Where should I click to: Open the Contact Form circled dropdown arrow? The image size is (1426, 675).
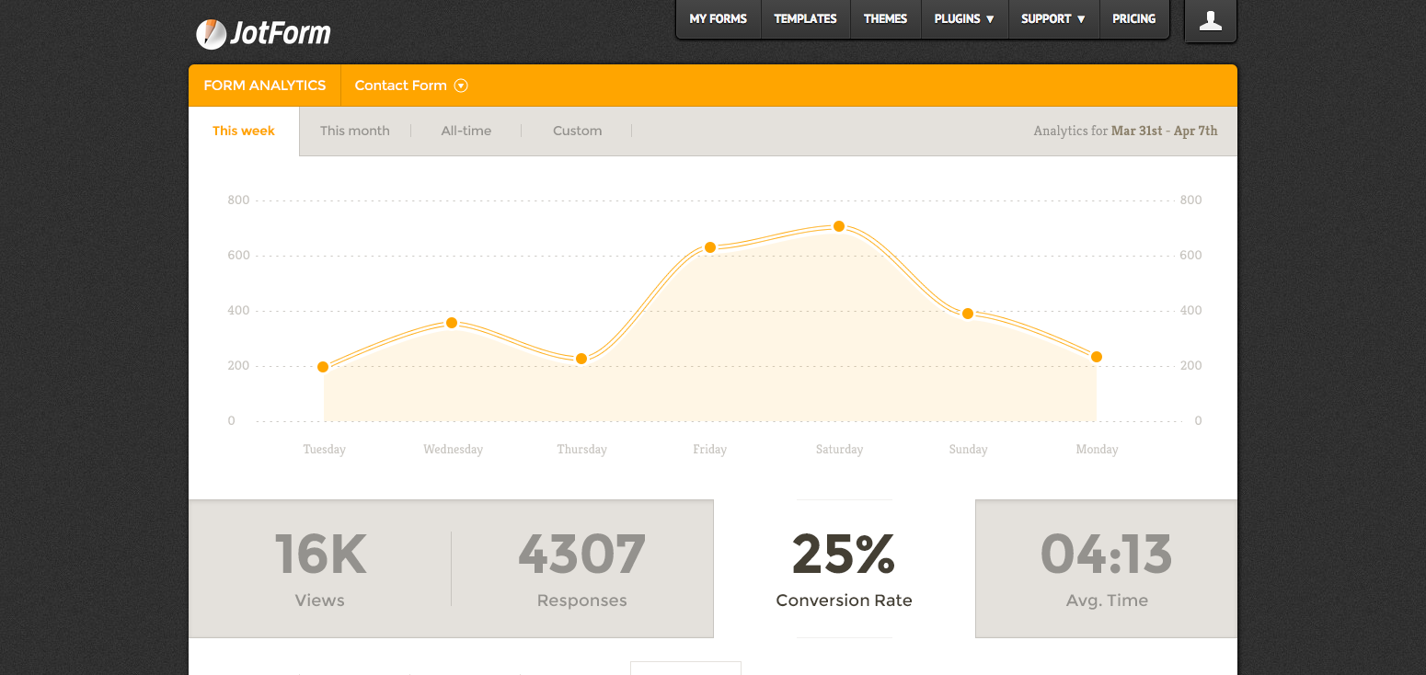[461, 86]
